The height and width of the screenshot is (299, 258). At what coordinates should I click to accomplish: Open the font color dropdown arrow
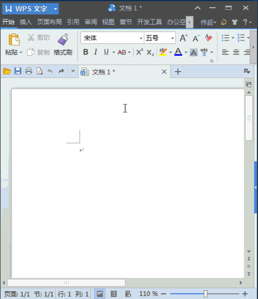pos(186,52)
